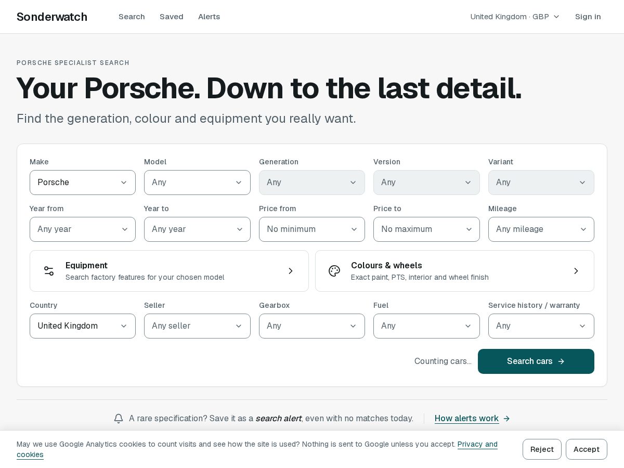Go to Search in top navigation
The height and width of the screenshot is (468, 624).
(x=132, y=17)
